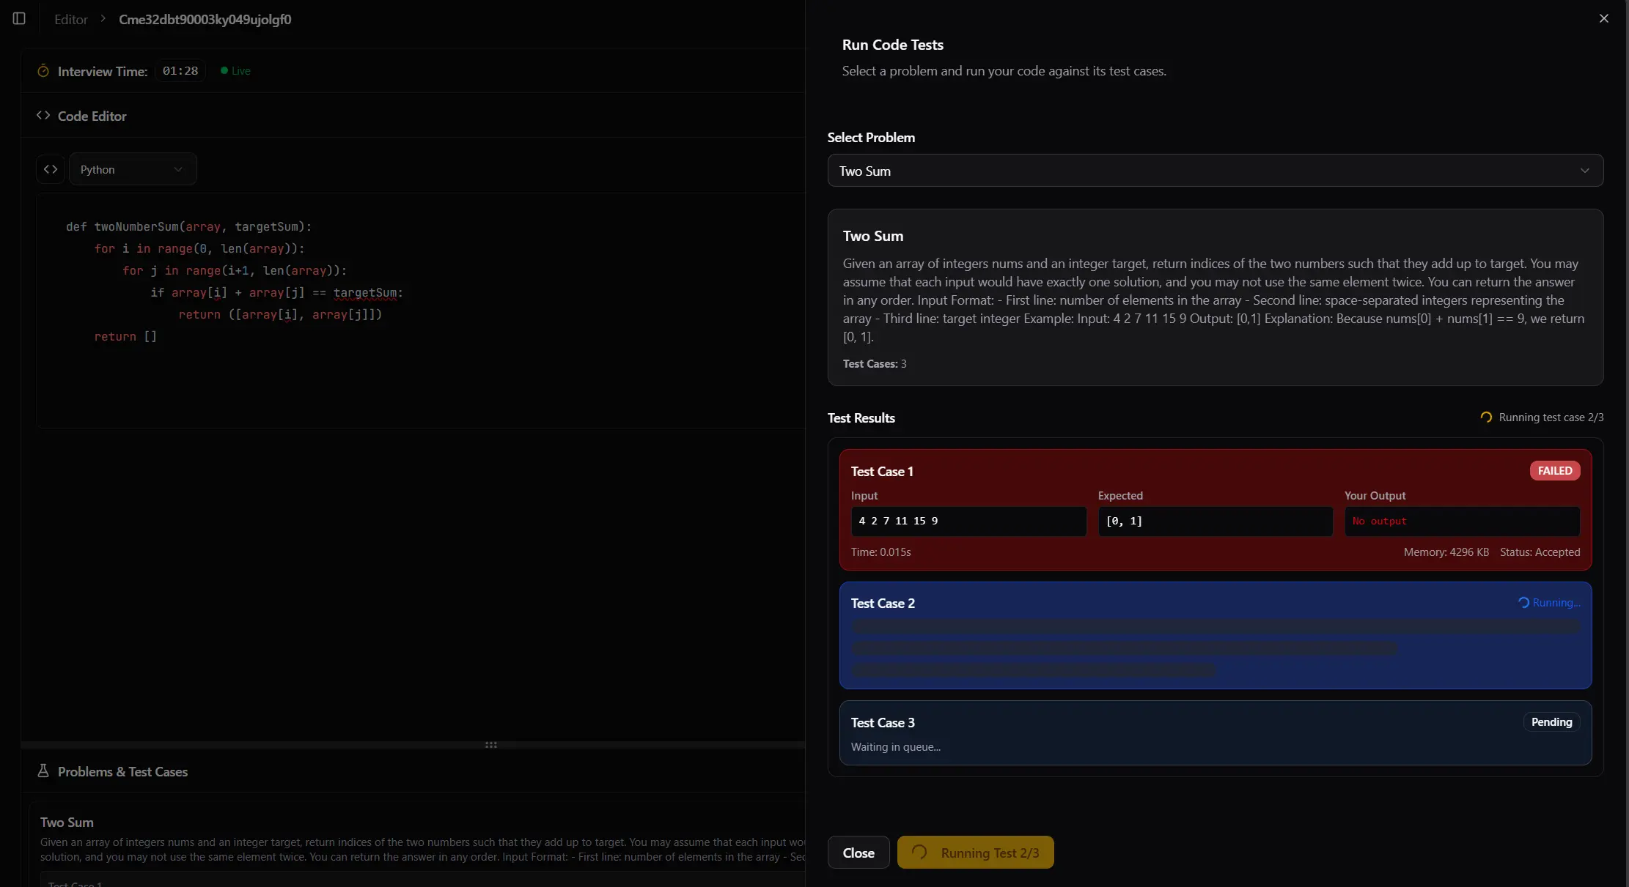Click the Code Editor brackets icon

43,116
